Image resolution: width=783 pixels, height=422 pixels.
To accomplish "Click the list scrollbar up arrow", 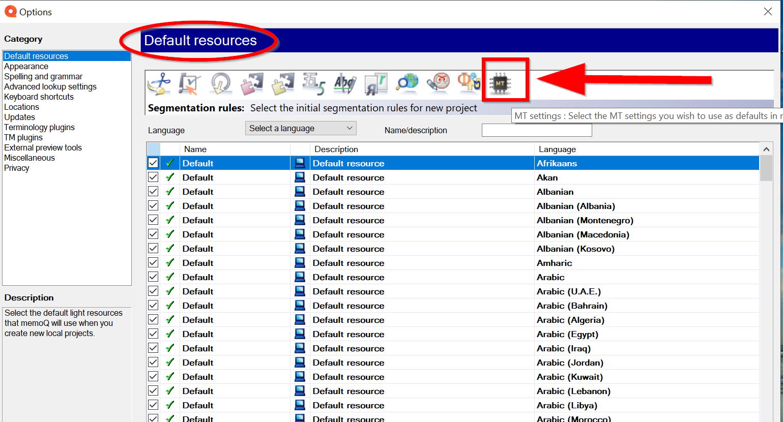I will [x=766, y=149].
